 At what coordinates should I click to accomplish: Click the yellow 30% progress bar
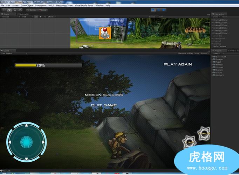pos(26,65)
